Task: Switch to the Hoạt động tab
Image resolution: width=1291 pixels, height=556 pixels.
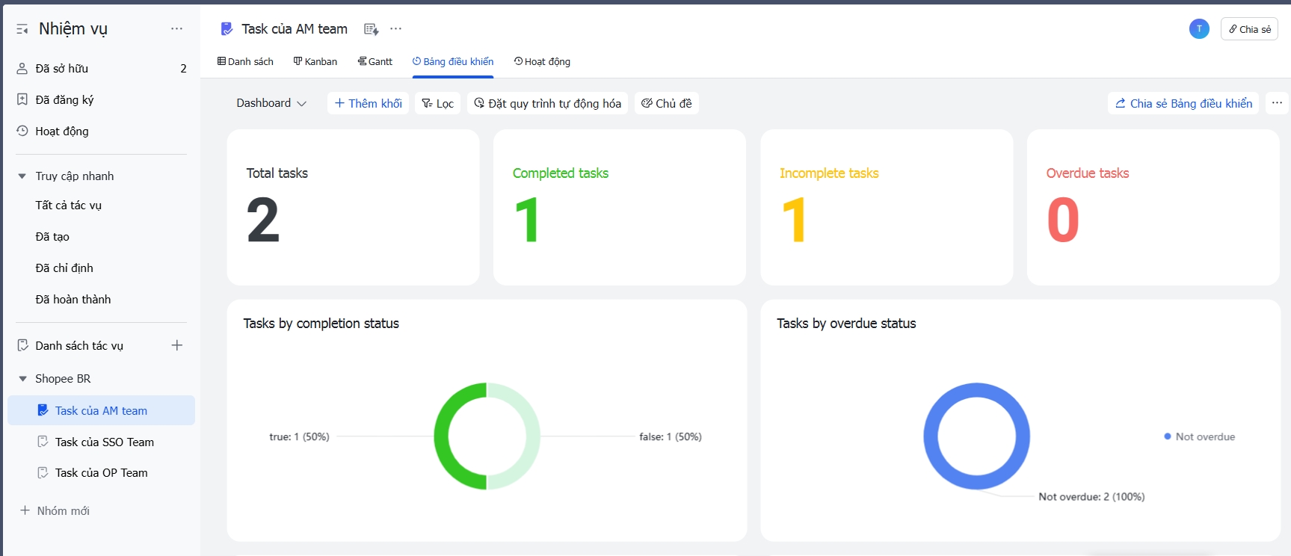Action: pos(542,61)
